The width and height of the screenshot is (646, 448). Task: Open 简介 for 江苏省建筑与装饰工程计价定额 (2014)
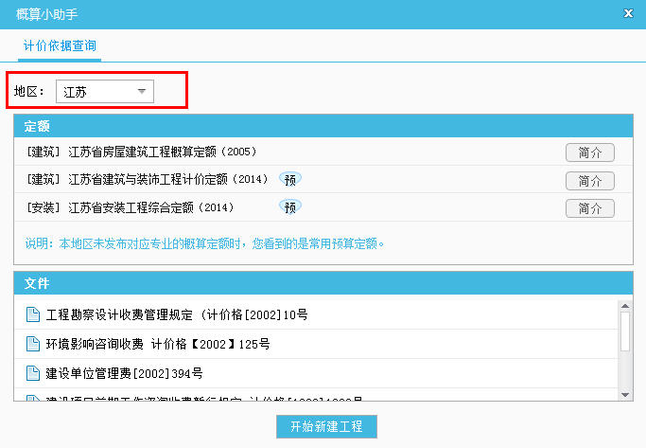pos(589,180)
